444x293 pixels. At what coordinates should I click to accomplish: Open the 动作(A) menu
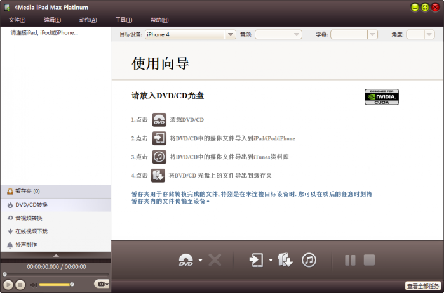(88, 20)
